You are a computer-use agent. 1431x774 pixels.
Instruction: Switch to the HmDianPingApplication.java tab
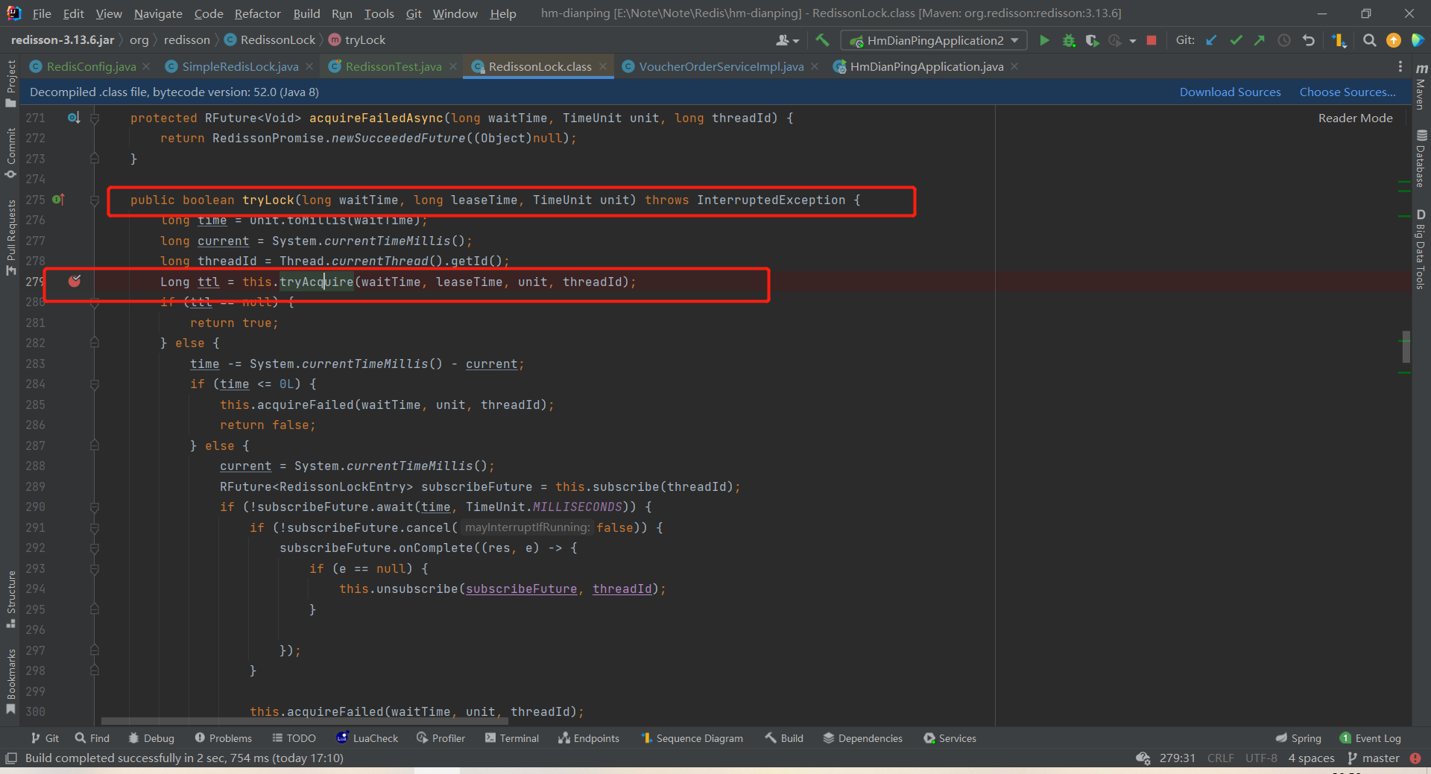[x=926, y=66]
